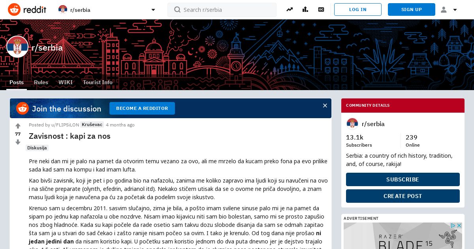Switch to the Posts tab

click(x=17, y=82)
